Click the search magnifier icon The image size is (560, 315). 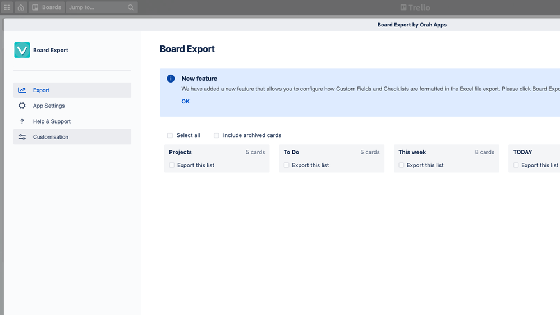131,7
